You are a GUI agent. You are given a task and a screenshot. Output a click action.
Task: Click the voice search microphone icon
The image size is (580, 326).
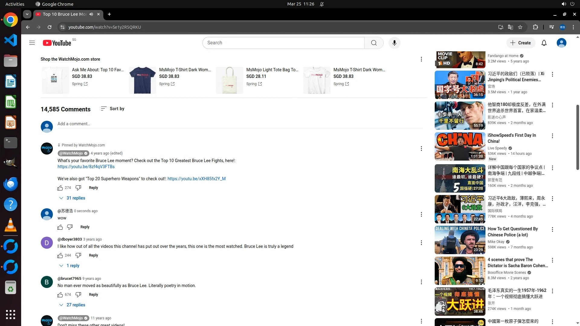(x=394, y=43)
